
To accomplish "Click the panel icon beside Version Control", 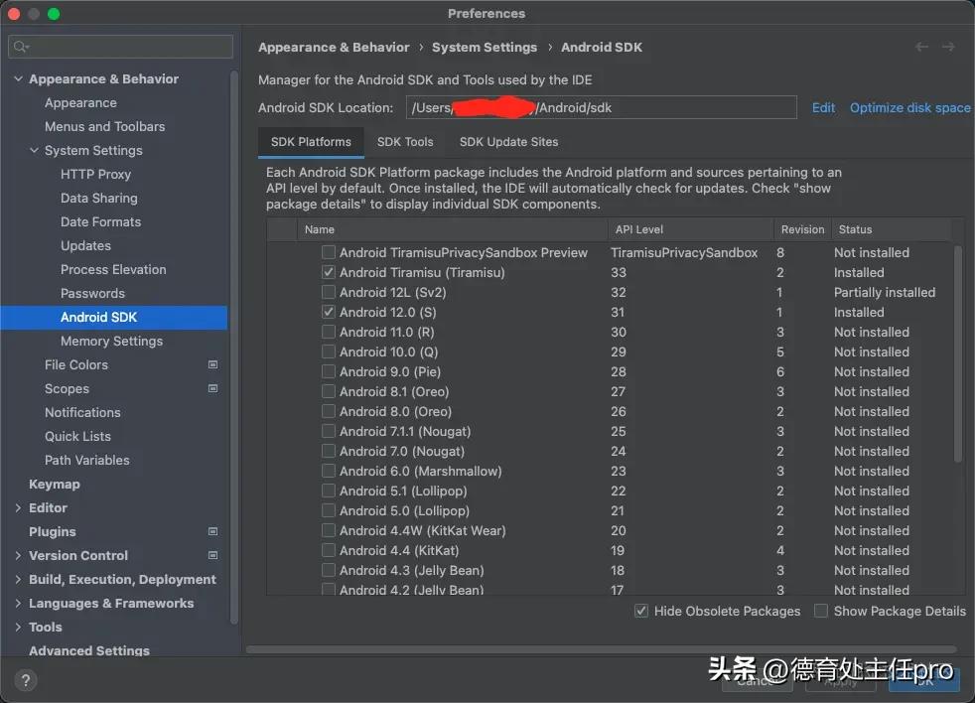I will tap(212, 555).
